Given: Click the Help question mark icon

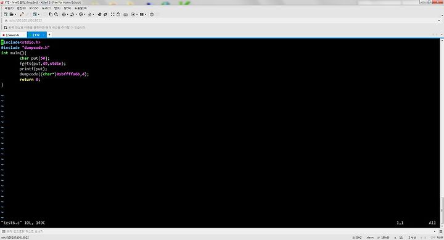Looking at the screenshot, I should (x=152, y=14).
